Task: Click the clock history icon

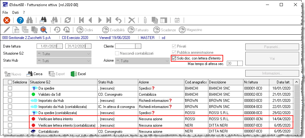Action: (x=57, y=30)
